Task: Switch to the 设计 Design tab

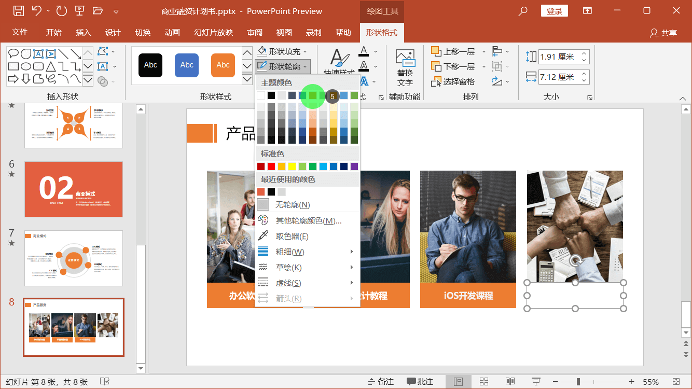Action: (113, 32)
